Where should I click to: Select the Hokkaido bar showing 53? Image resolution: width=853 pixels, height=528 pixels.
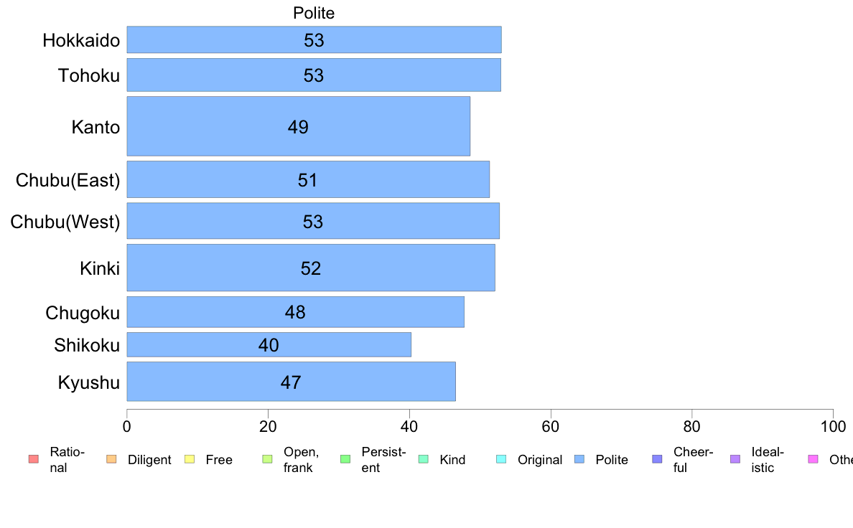pos(314,39)
